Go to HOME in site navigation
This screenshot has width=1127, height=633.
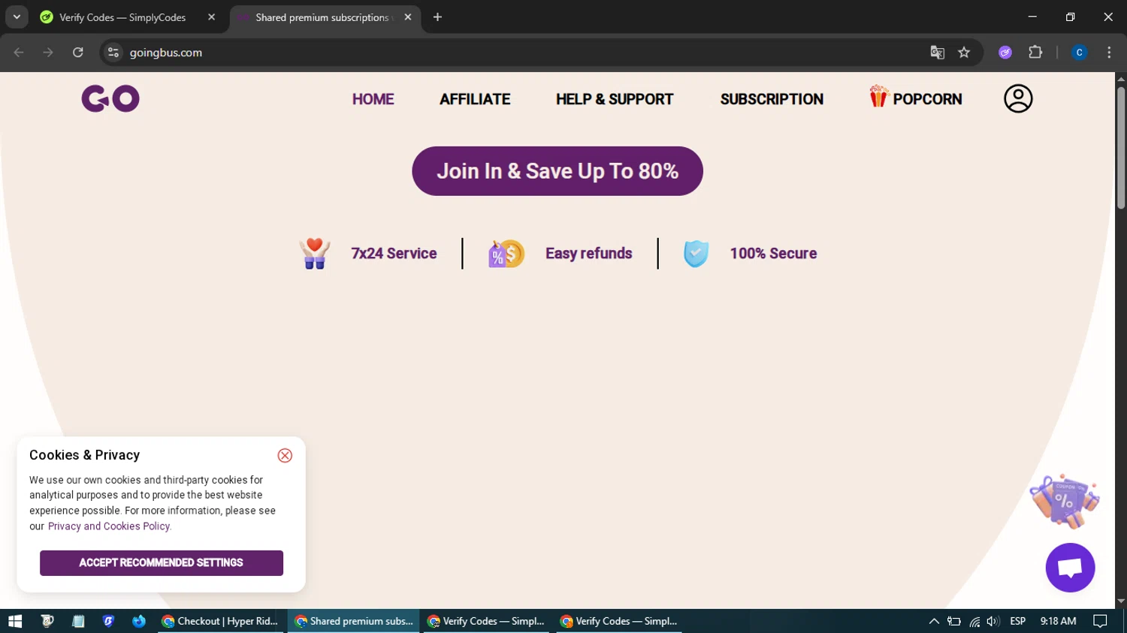pyautogui.click(x=373, y=99)
